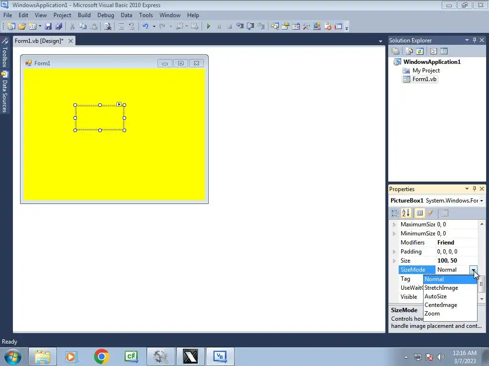Viewport: 489px width, 366px height.
Task: Pin the Properties panel
Action: click(x=474, y=189)
